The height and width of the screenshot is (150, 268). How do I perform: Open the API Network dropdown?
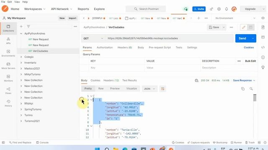point(62,9)
